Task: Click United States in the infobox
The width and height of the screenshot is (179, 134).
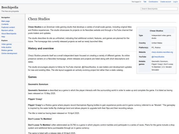Action: click(x=157, y=43)
